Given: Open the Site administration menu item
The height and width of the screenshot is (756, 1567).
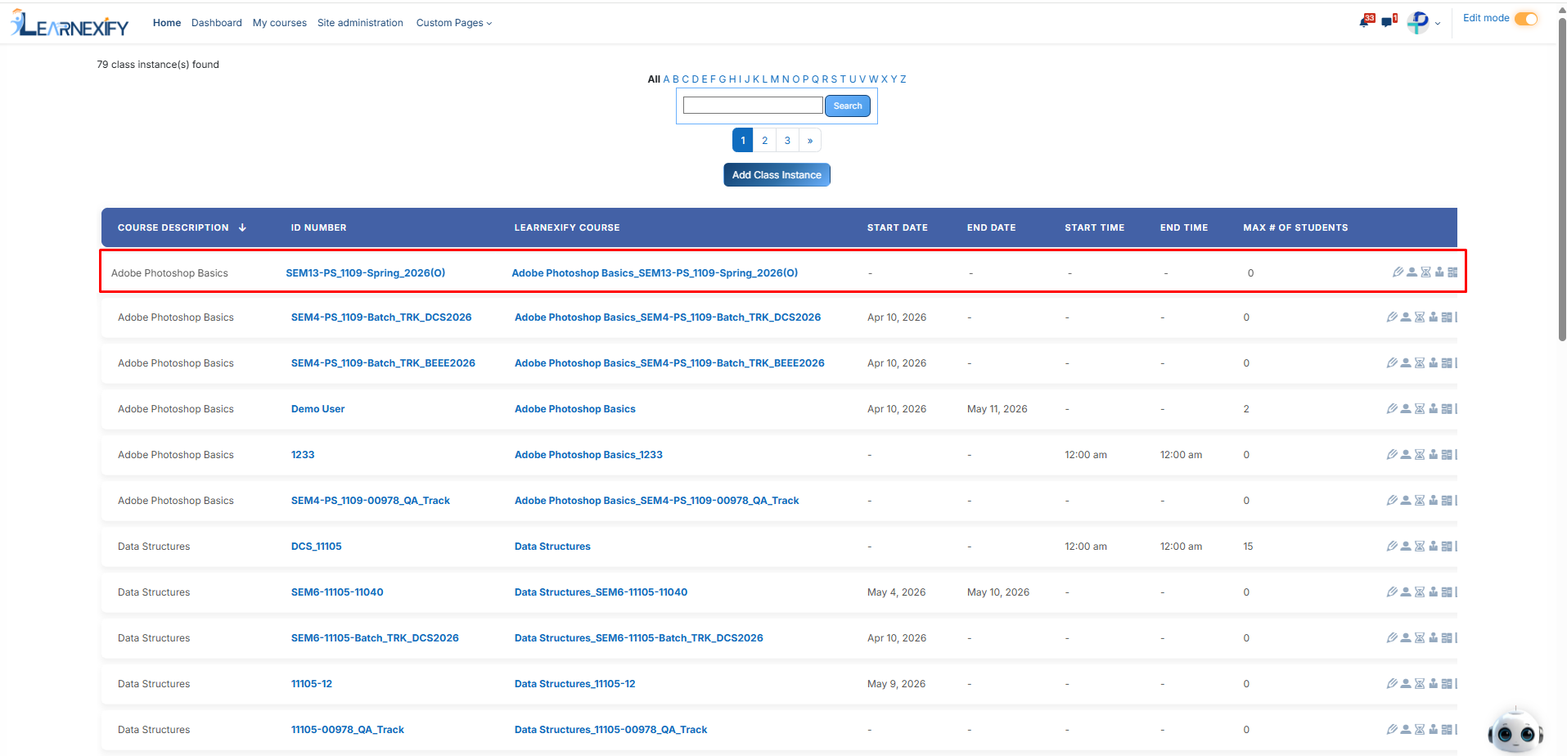Looking at the screenshot, I should (x=360, y=23).
